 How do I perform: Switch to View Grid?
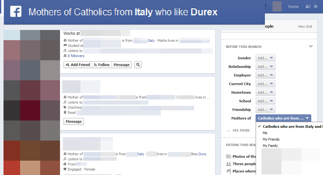pos(305,26)
